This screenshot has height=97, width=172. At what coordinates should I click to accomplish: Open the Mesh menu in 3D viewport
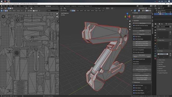pos(88,11)
